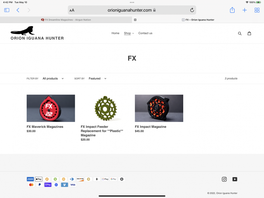The height and width of the screenshot is (198, 264).
Task: Tap the Wi-Fi status icon
Action: (x=247, y=2)
